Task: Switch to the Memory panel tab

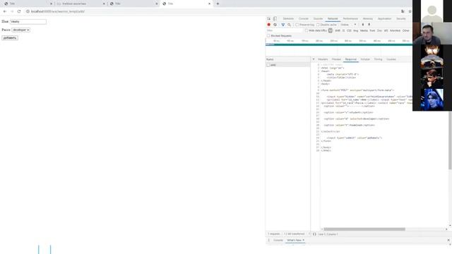Action: tap(367, 19)
